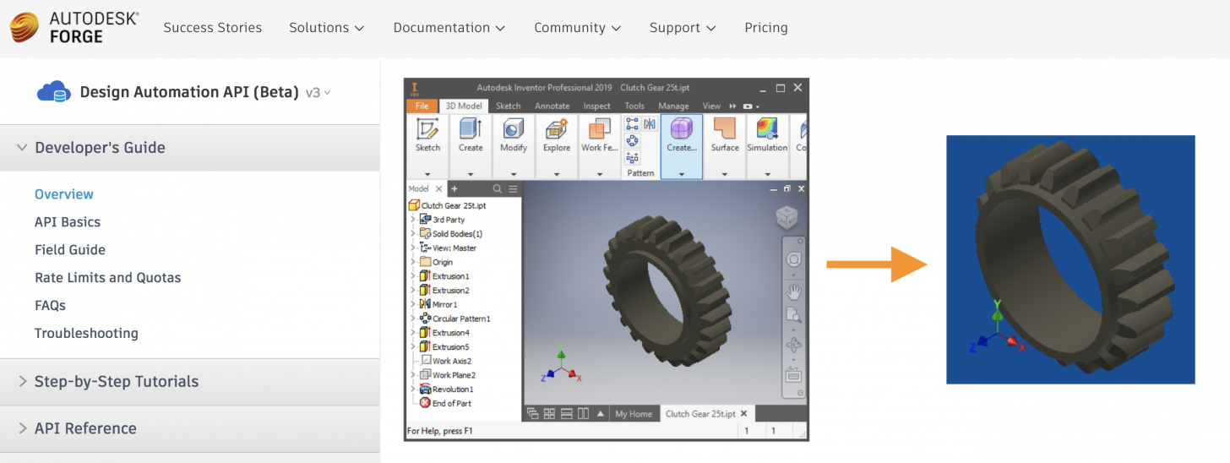This screenshot has width=1230, height=463.
Task: Open the Community dropdown menu
Action: point(578,28)
